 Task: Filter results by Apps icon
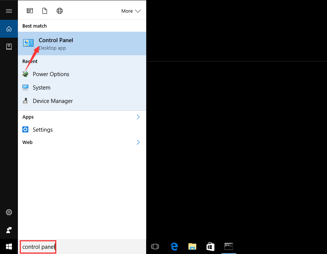pos(30,11)
